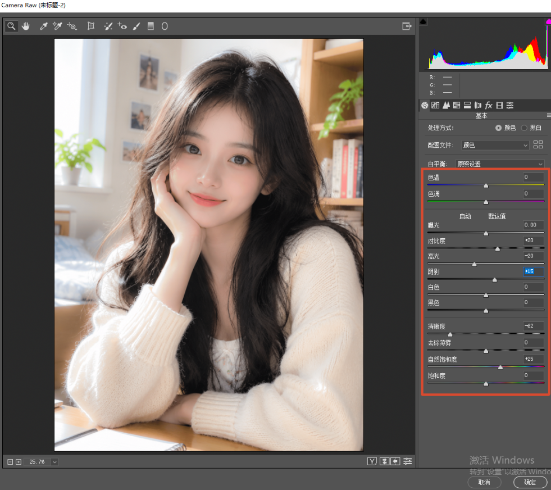Open the 基本 panel flyout menu
551x490 pixels.
click(549, 115)
